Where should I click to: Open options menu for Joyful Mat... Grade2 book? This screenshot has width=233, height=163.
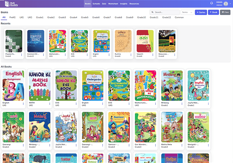tap(76, 145)
